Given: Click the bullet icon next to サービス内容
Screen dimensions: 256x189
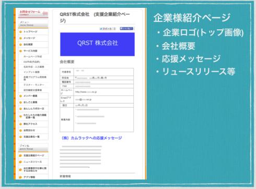Looking at the screenshot, I should (x=20, y=51).
